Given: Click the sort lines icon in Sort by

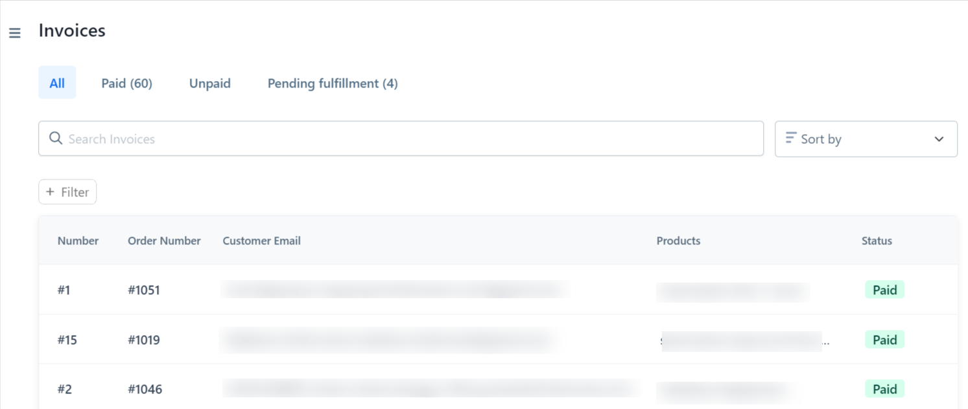Looking at the screenshot, I should click(790, 138).
